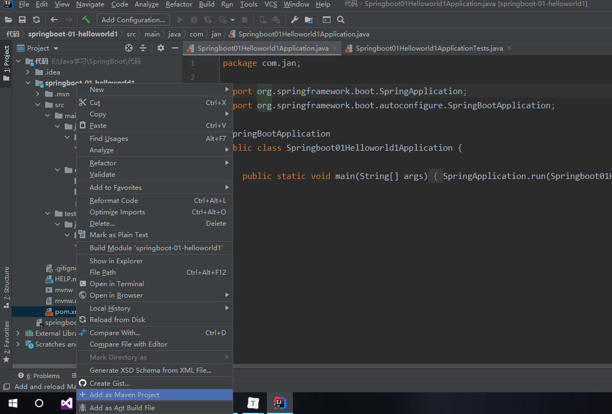
Task: Hide the Project panel with minus icon
Action: pos(175,48)
